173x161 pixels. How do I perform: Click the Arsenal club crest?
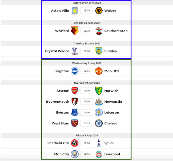pos(74,91)
